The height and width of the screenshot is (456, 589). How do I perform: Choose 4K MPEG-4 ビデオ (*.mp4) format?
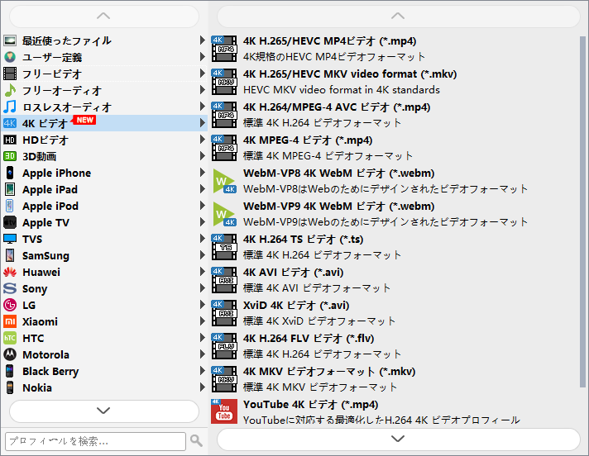(x=395, y=147)
